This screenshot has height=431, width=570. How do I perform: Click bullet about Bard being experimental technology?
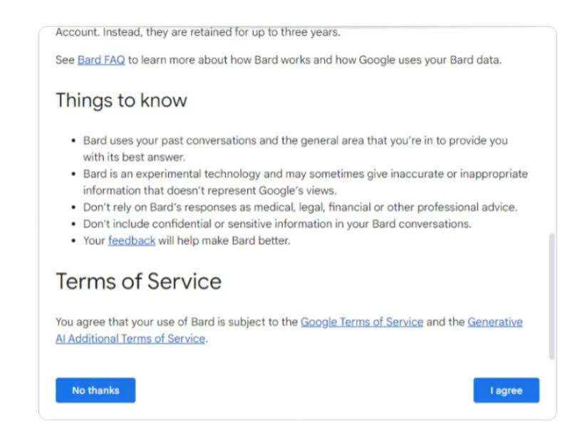point(306,182)
